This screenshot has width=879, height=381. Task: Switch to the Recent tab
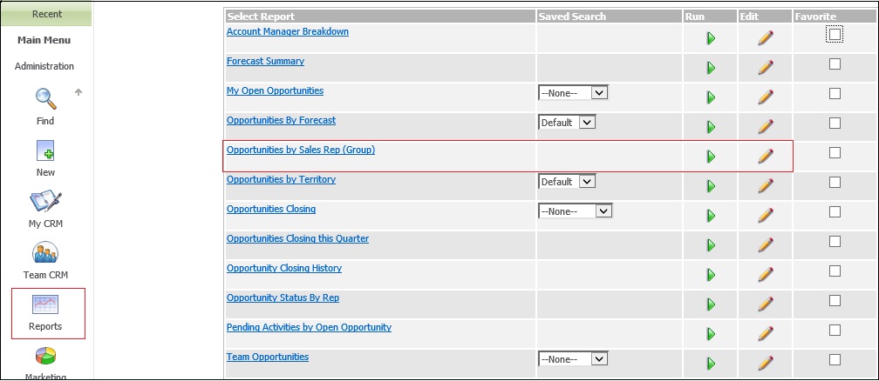[46, 14]
